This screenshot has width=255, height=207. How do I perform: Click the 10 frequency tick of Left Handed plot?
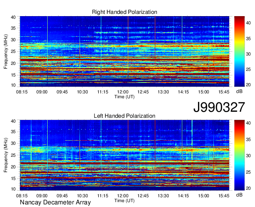pos(13,189)
